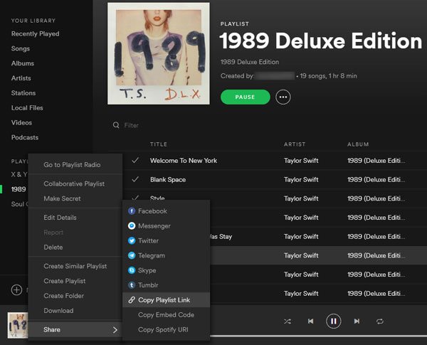Image resolution: width=427 pixels, height=345 pixels.
Task: Select Copy Playlist Link
Action: pyautogui.click(x=166, y=299)
